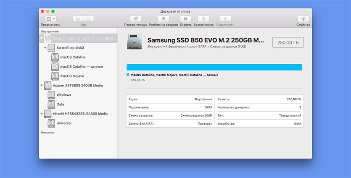Image resolution: width=351 pixels, height=178 pixels.
Task: Click the Data volume icon
Action: click(51, 104)
